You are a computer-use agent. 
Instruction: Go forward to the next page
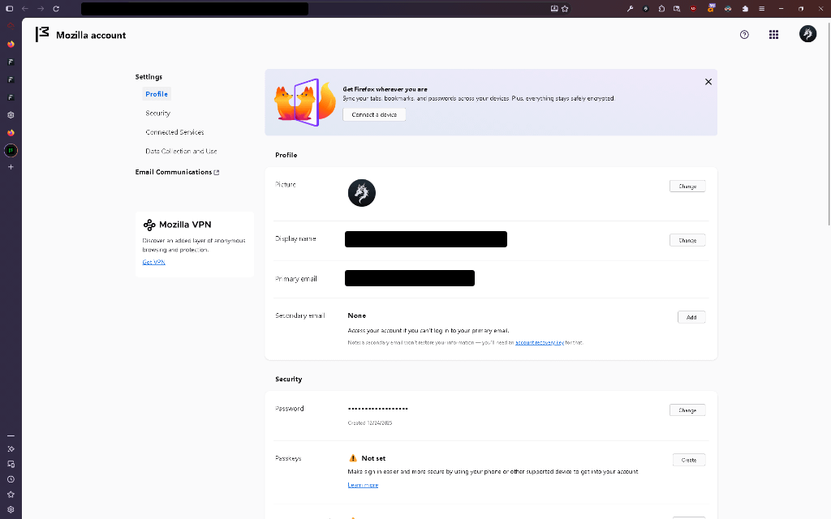tap(41, 8)
